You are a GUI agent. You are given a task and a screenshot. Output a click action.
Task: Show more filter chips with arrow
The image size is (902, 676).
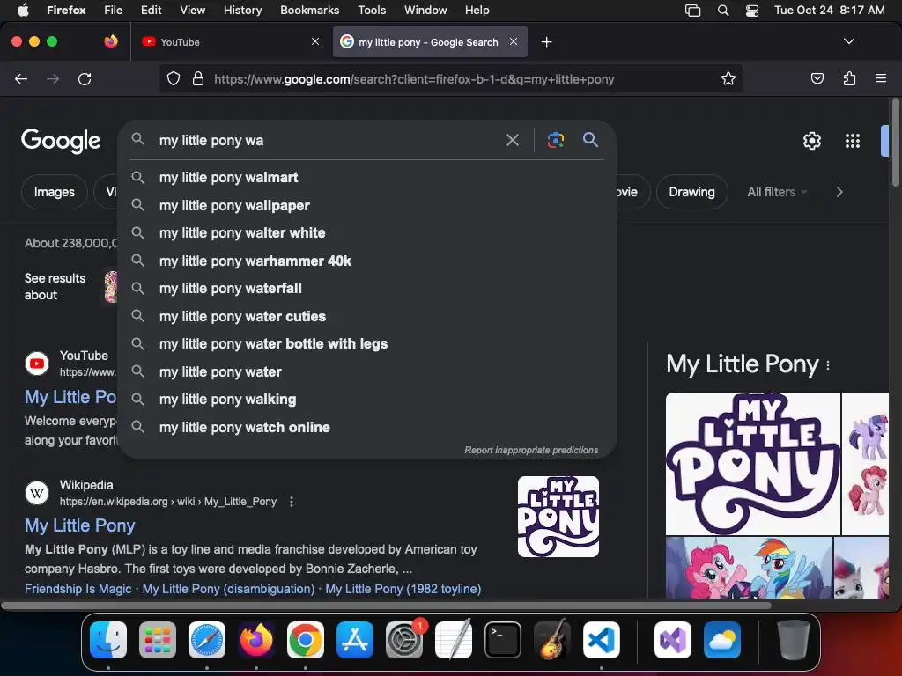[839, 192]
